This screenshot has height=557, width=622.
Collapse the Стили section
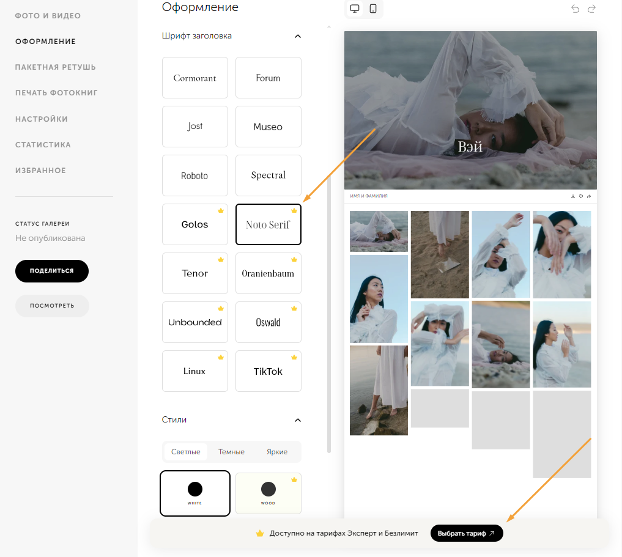[298, 420]
